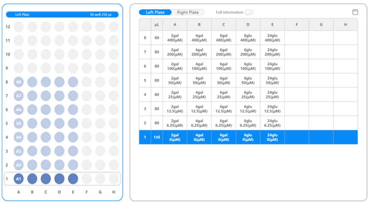Click the 145 volume cell in row 1
This screenshot has height=202, width=370.
pos(157,137)
